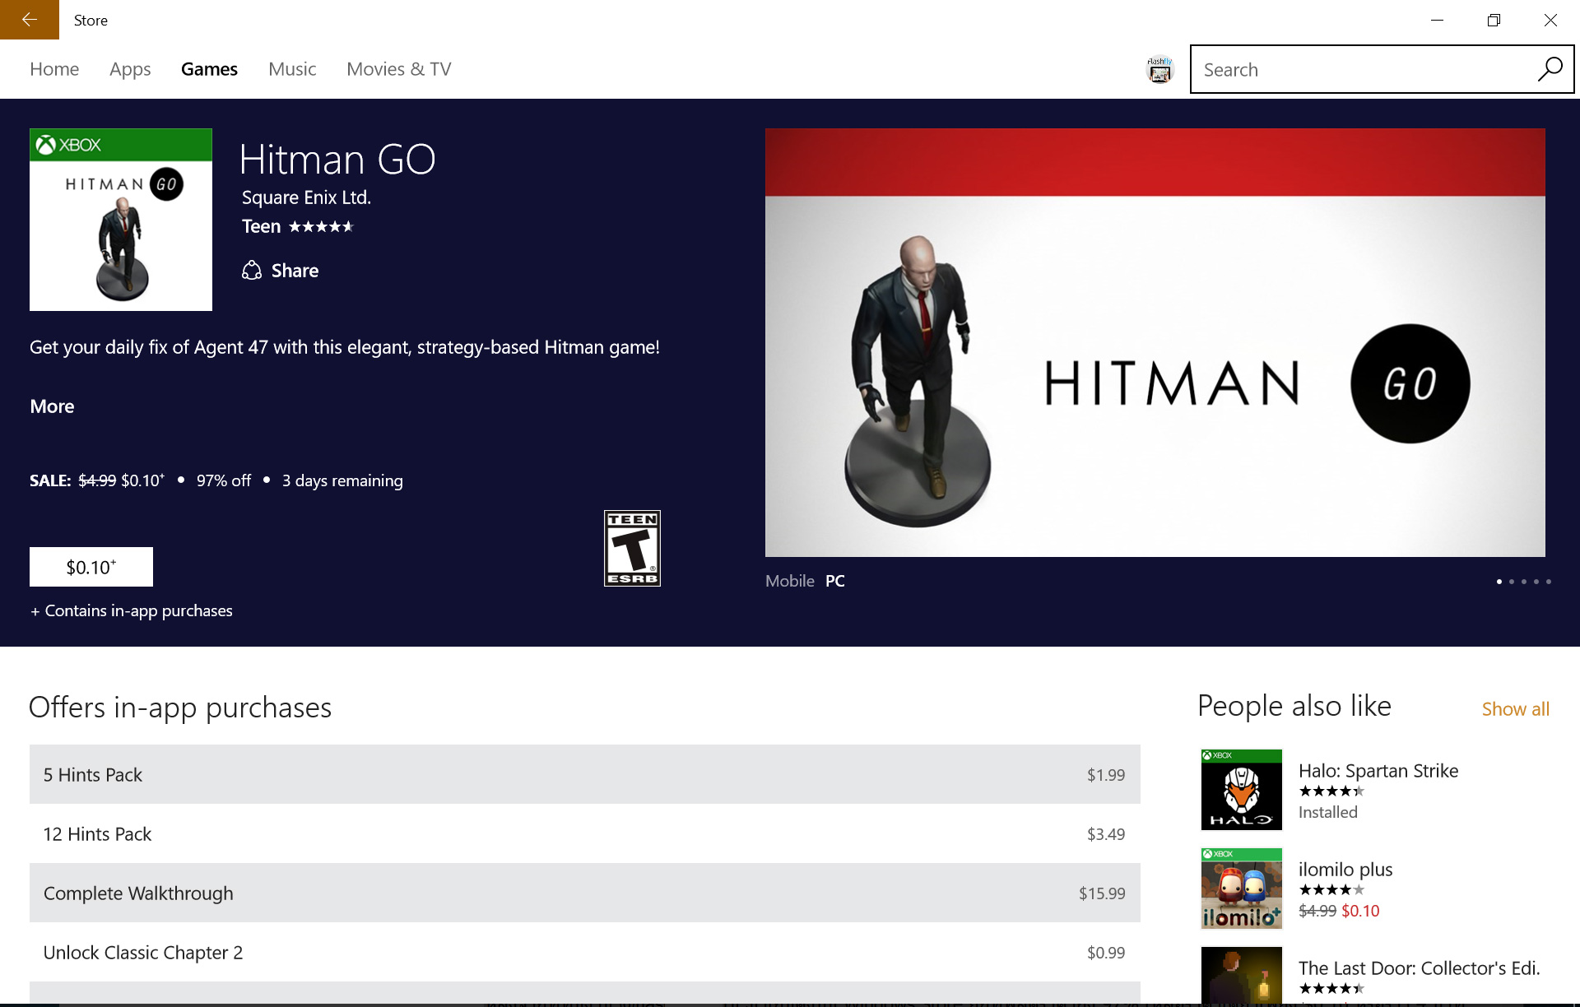
Task: Click the search magnifier icon
Action: pyautogui.click(x=1550, y=69)
